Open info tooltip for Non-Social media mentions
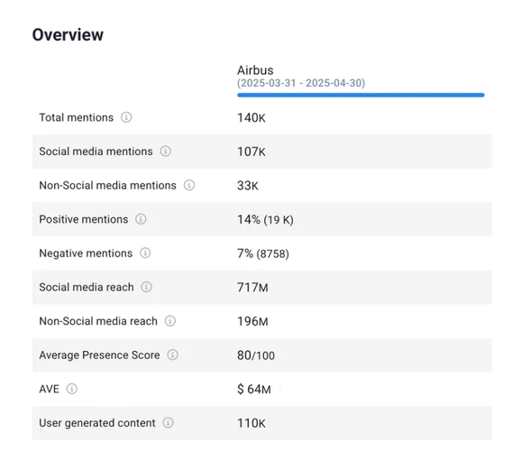This screenshot has height=451, width=530. click(189, 186)
